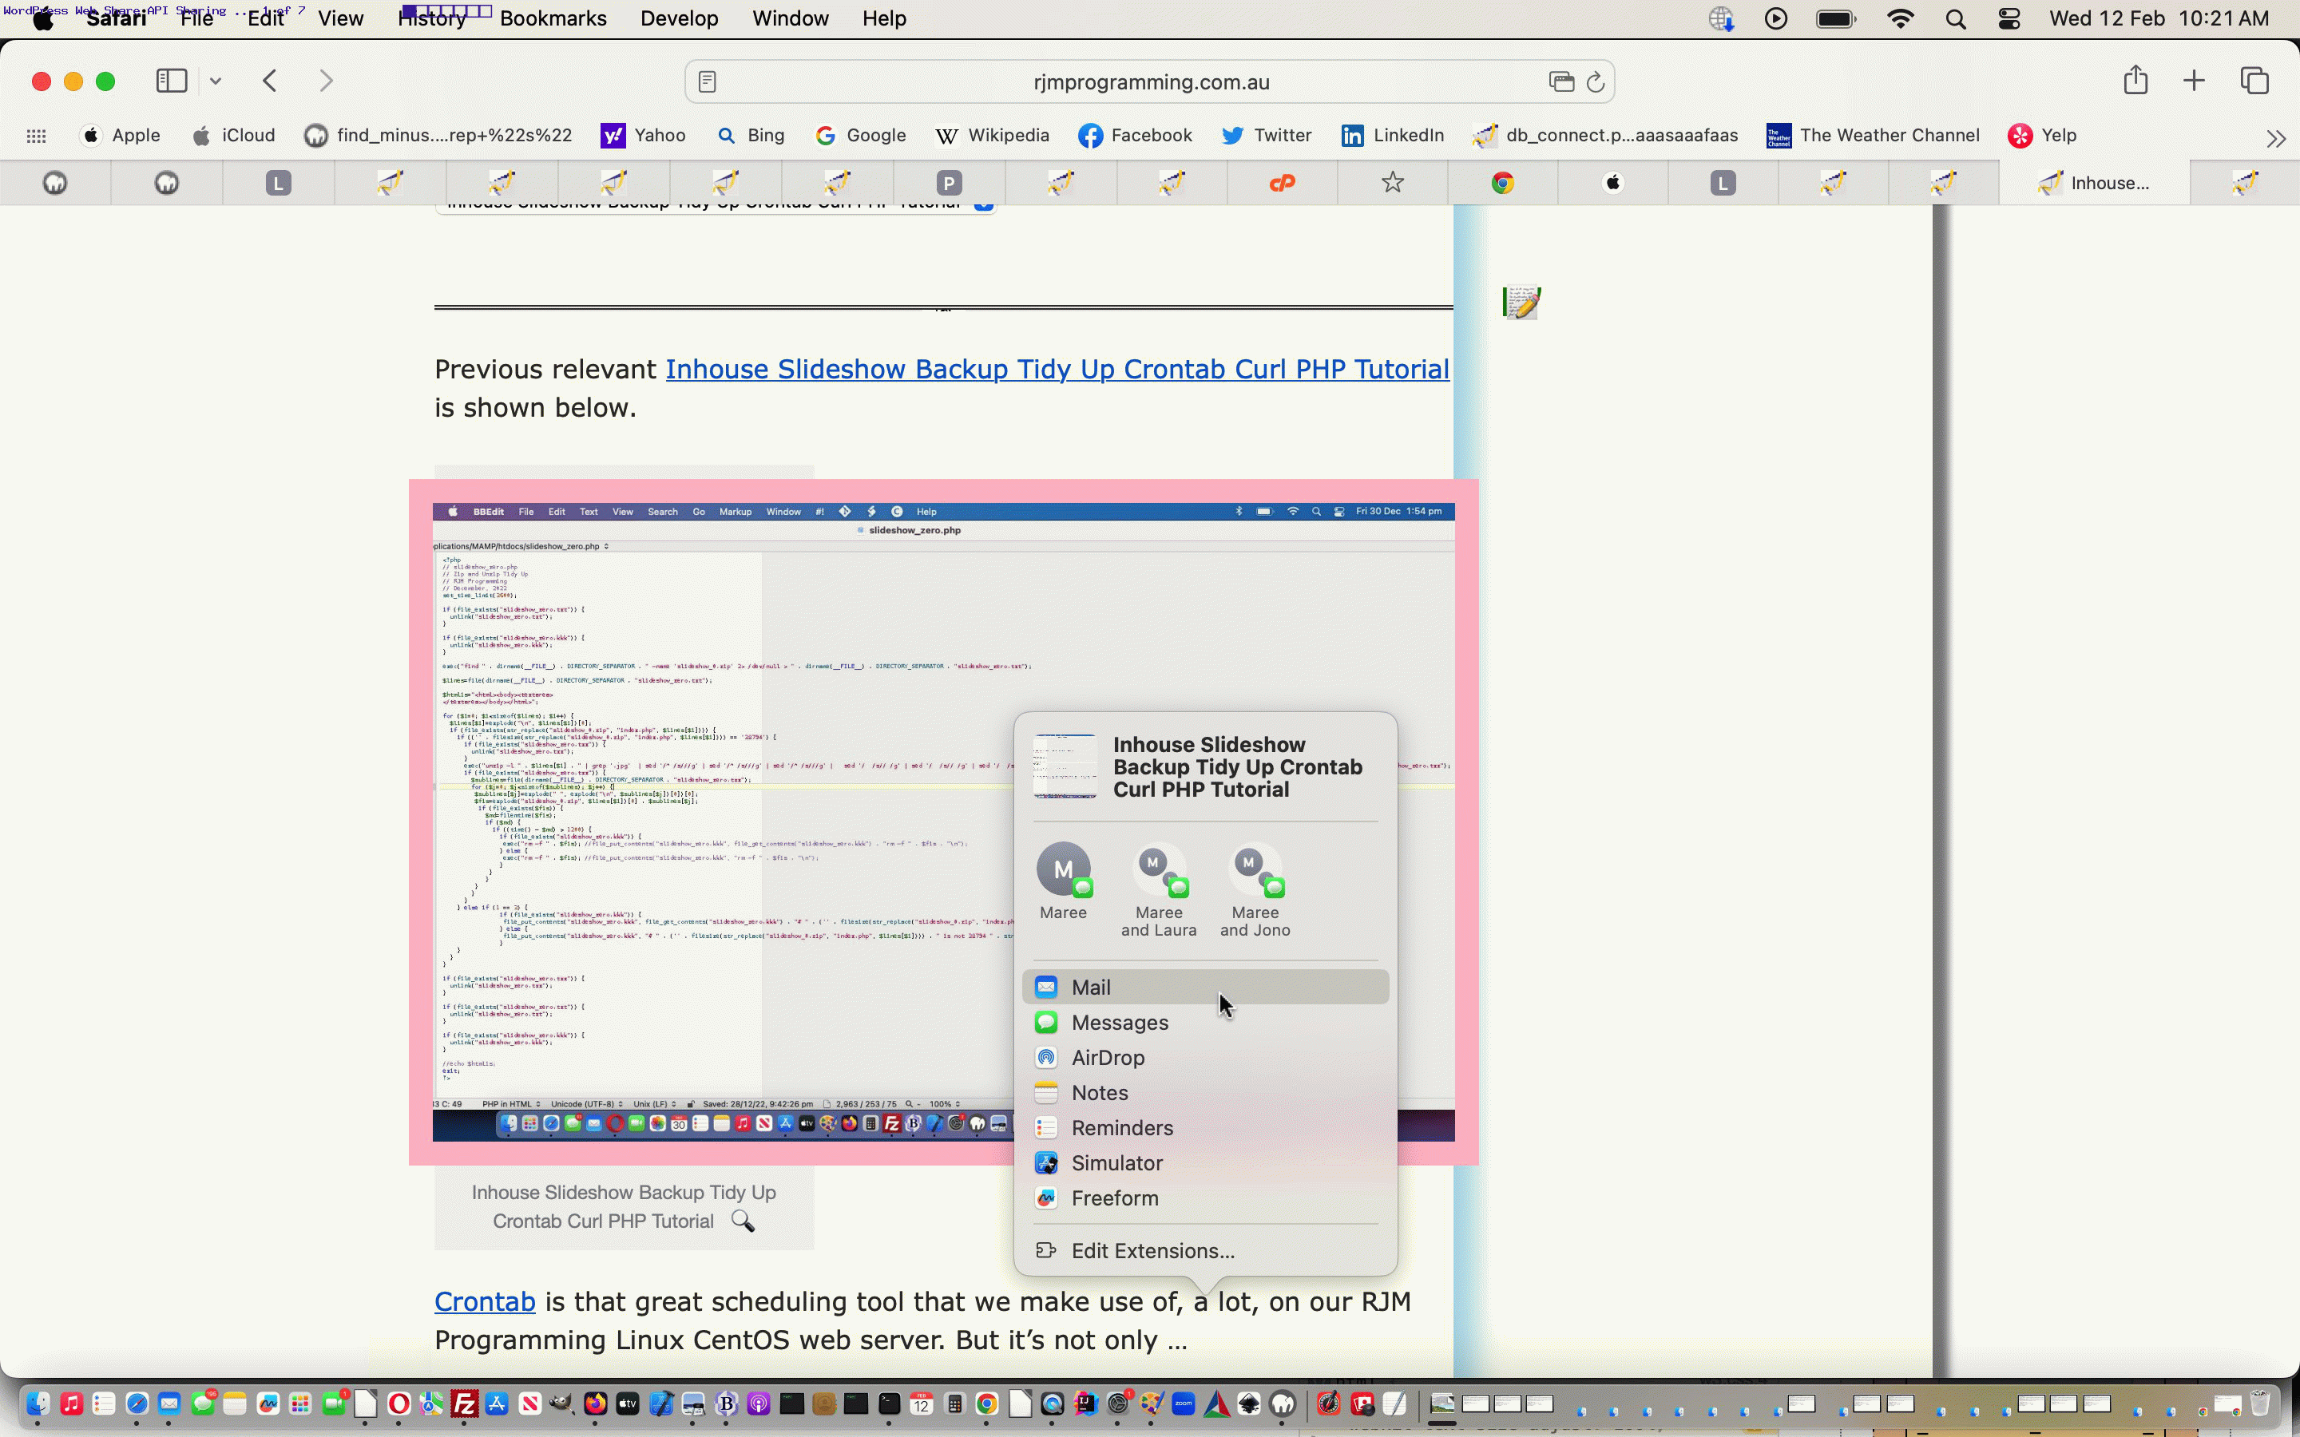Screen dimensions: 2300x1437
Task: Open the File menu
Action: (196, 18)
